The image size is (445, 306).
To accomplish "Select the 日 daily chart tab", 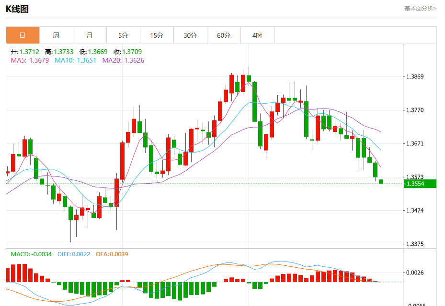I will (23, 35).
